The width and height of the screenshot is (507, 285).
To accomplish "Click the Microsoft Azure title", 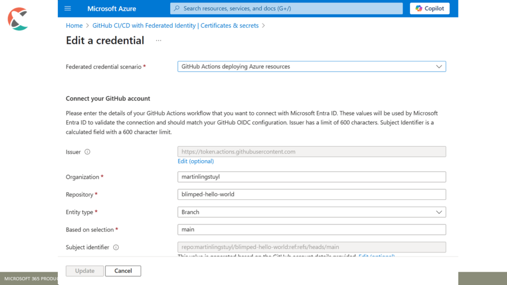I will point(111,9).
